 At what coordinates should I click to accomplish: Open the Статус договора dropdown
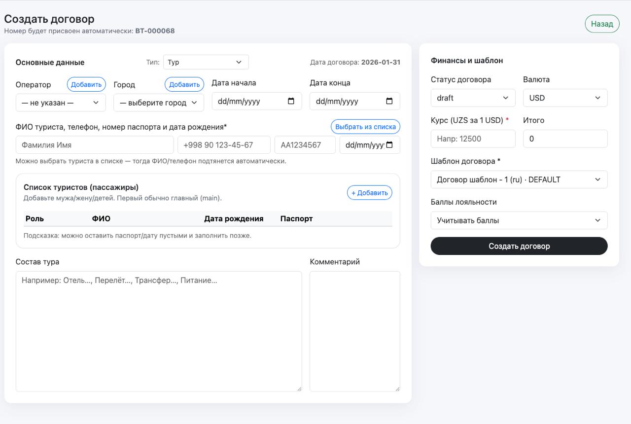point(473,98)
